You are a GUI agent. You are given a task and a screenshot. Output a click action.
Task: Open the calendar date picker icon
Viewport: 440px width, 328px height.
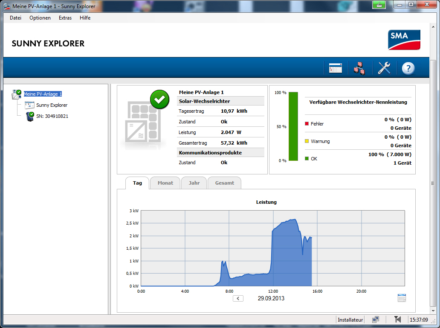coord(401,298)
